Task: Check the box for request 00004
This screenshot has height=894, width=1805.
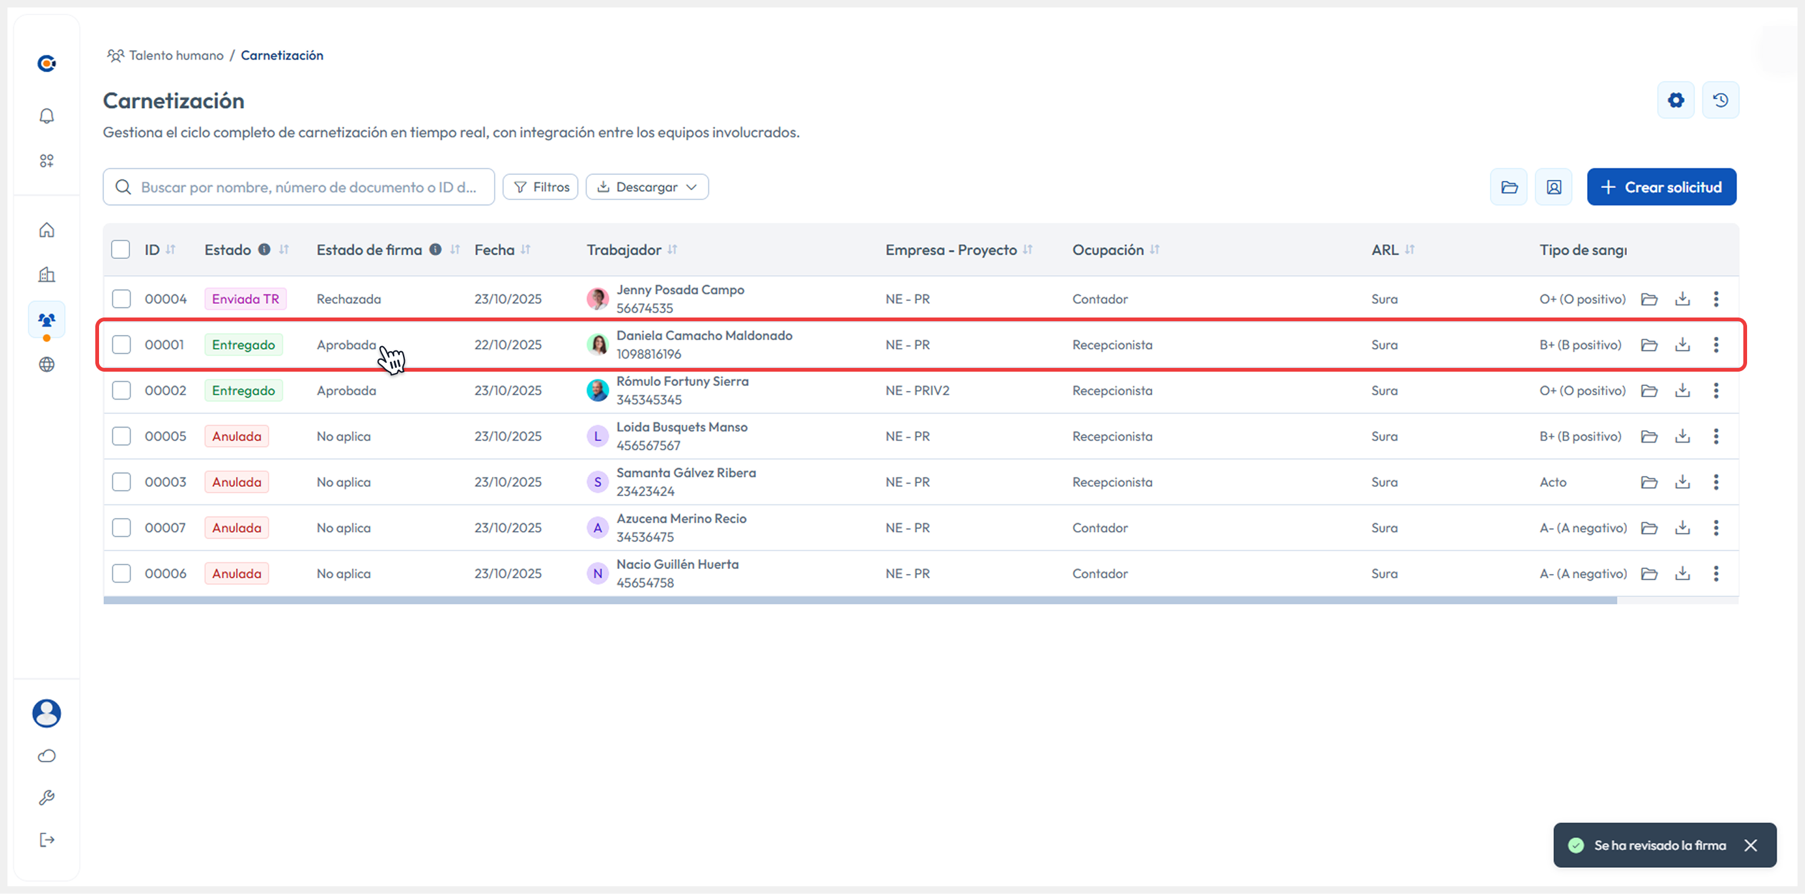Action: coord(121,299)
